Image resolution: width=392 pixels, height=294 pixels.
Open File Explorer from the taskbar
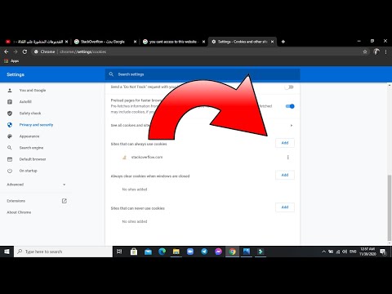point(176,252)
